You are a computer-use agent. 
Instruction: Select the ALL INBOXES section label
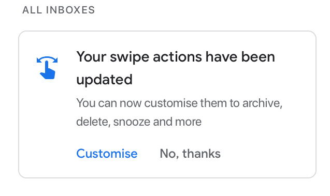point(59,10)
